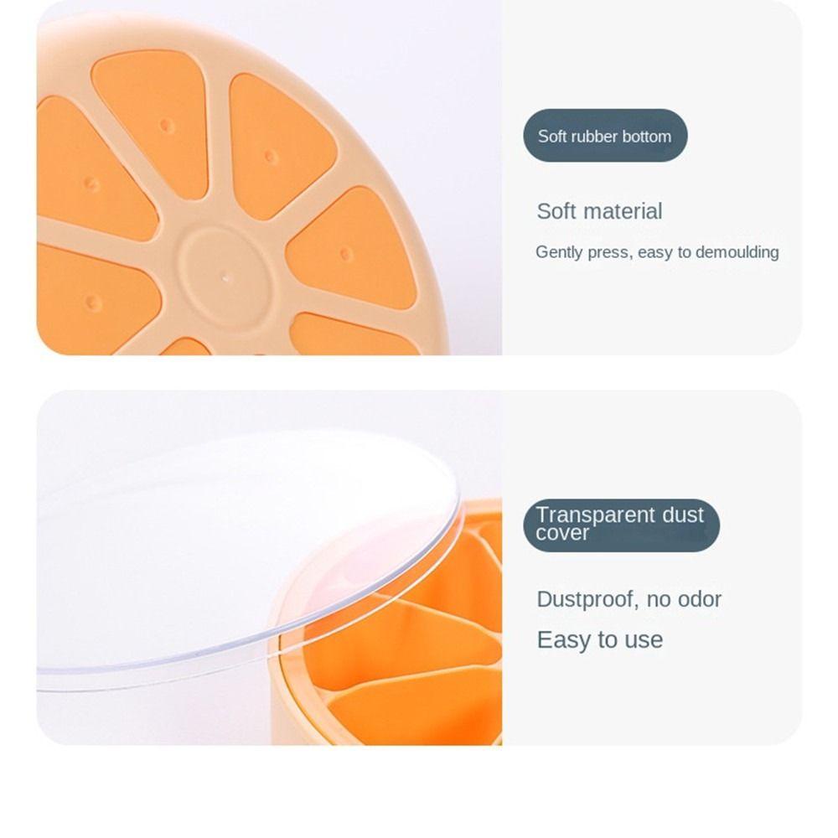
Task: Click the 'Transparent dust cover' pill label
Action: (x=622, y=525)
